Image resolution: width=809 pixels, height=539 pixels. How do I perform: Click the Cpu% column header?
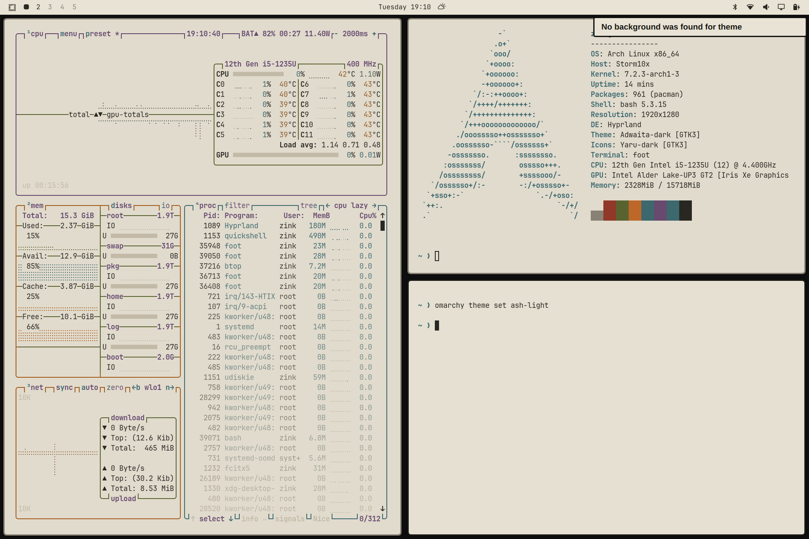[367, 216]
